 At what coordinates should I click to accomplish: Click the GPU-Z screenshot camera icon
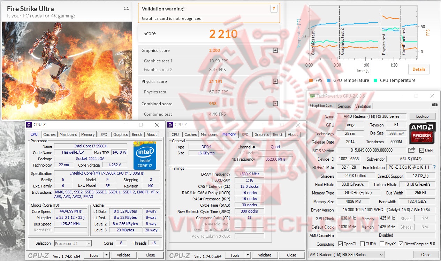click(434, 105)
